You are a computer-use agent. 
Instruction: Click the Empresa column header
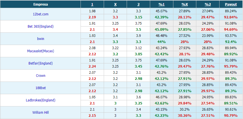click(x=41, y=4)
